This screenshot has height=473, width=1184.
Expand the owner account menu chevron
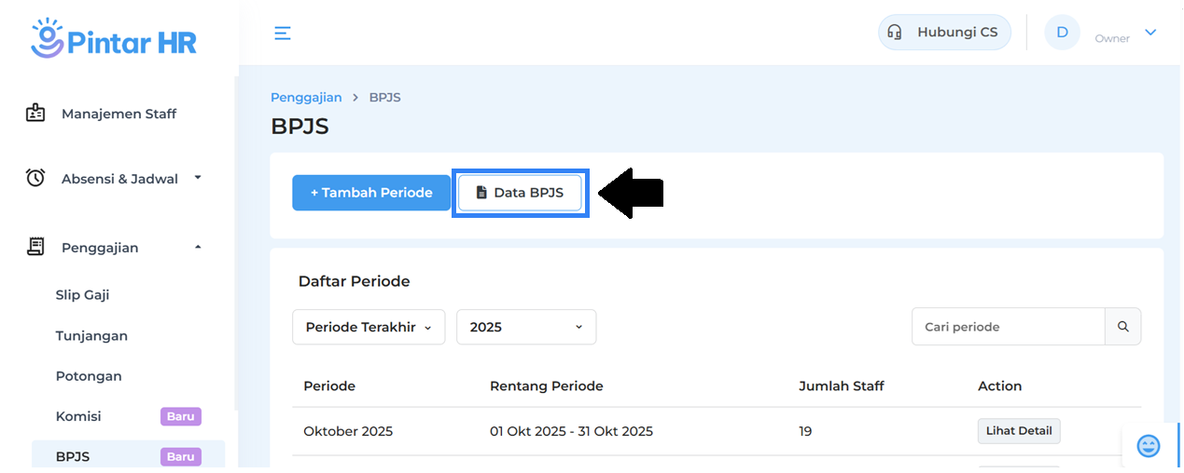point(1150,33)
